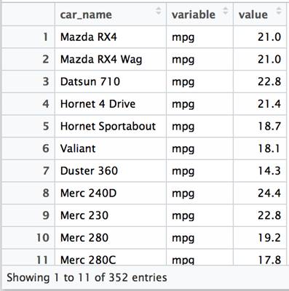Select the Datsun 710 cell
Viewport: 289px width, 291px height.
111,81
